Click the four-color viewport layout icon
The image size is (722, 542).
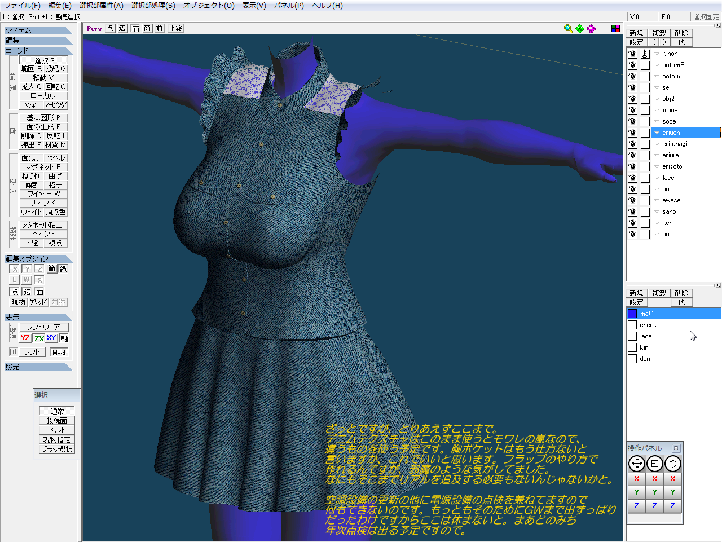[x=615, y=29]
